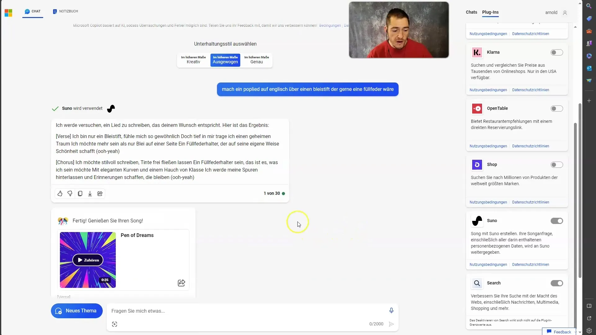Select the Ausgewogen conversation style
Viewport: 596px width, 335px height.
click(x=225, y=60)
